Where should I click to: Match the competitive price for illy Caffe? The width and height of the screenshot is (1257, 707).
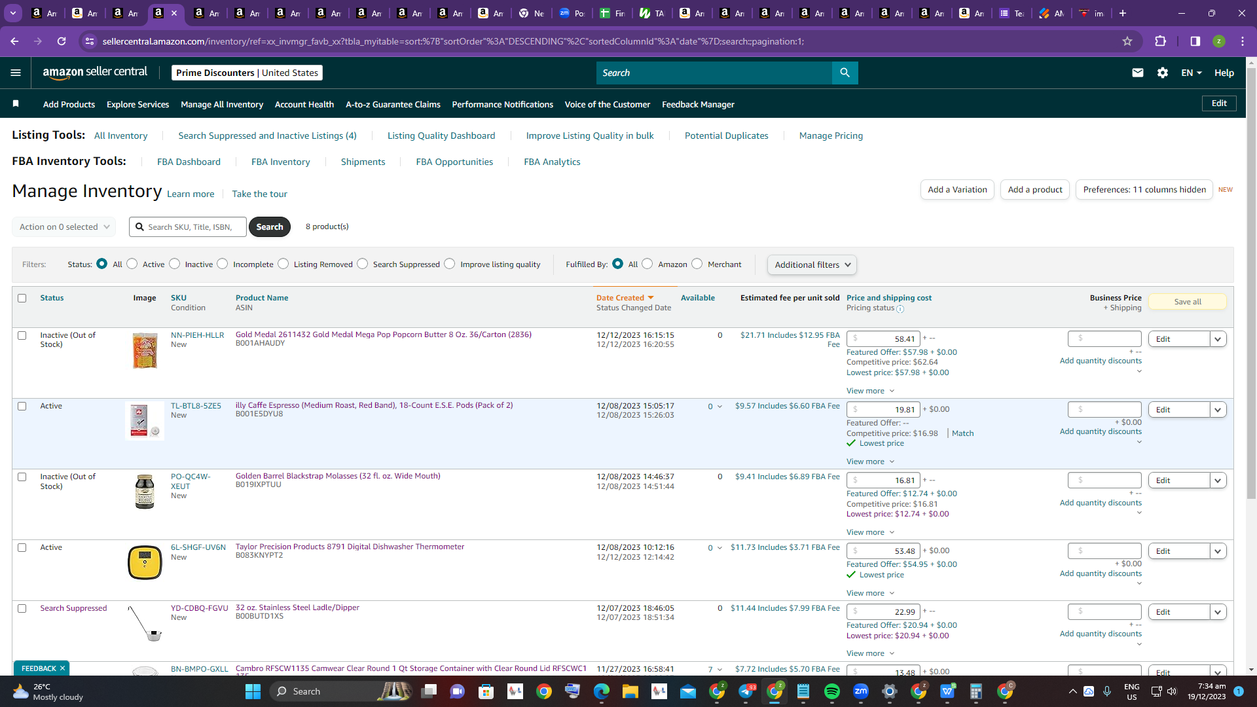[962, 433]
